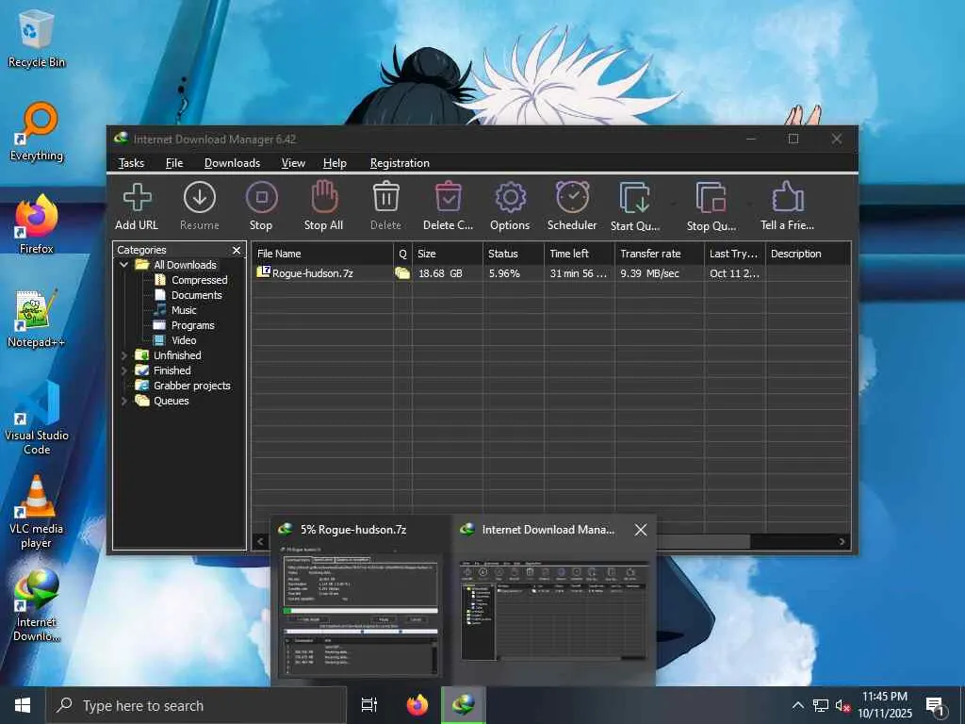965x724 pixels.
Task: Close the Categories panel
Action: pyautogui.click(x=237, y=250)
